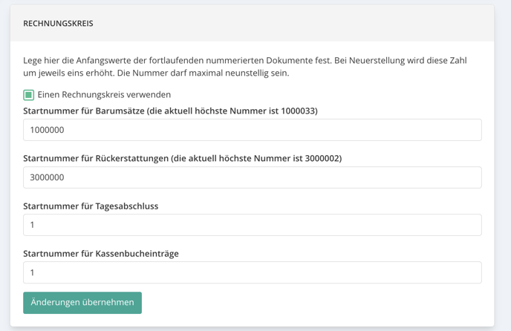
Task: Click the 'Einen Rechnungskreis verwenden' label text
Action: tap(104, 95)
